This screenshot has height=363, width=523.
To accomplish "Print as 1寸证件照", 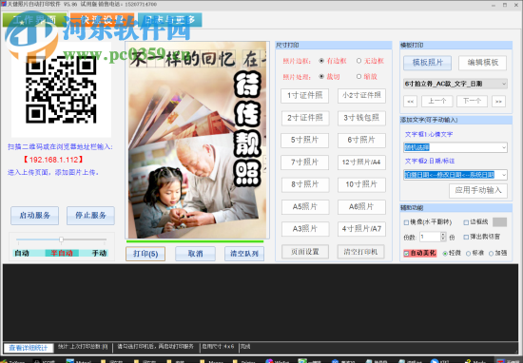I will (305, 96).
